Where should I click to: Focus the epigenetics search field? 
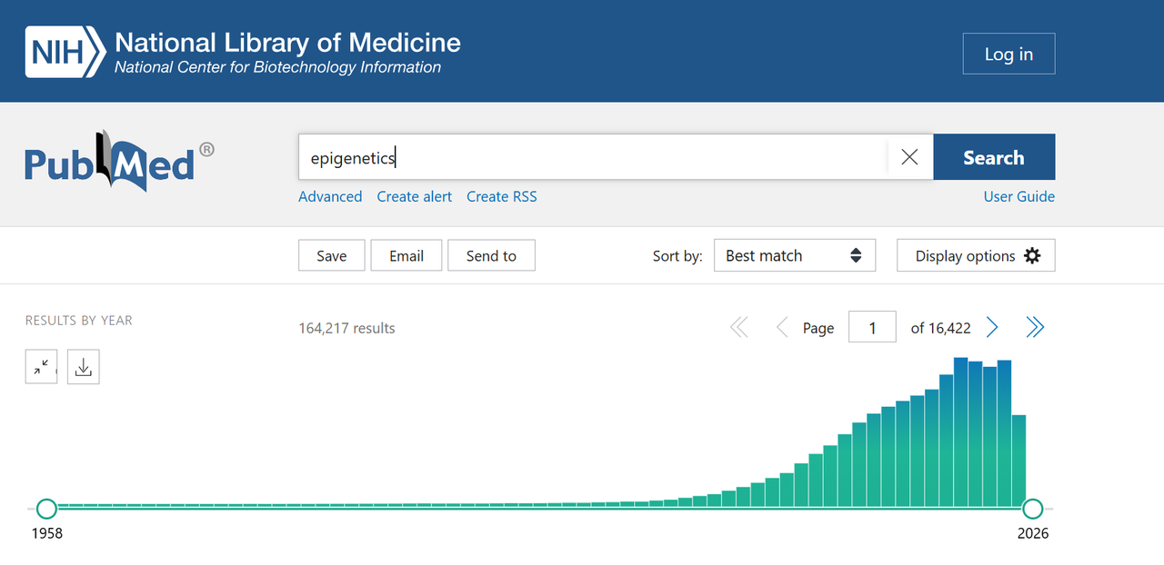pos(593,157)
